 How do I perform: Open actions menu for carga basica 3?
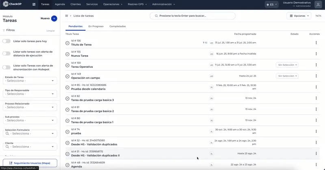[316, 98]
